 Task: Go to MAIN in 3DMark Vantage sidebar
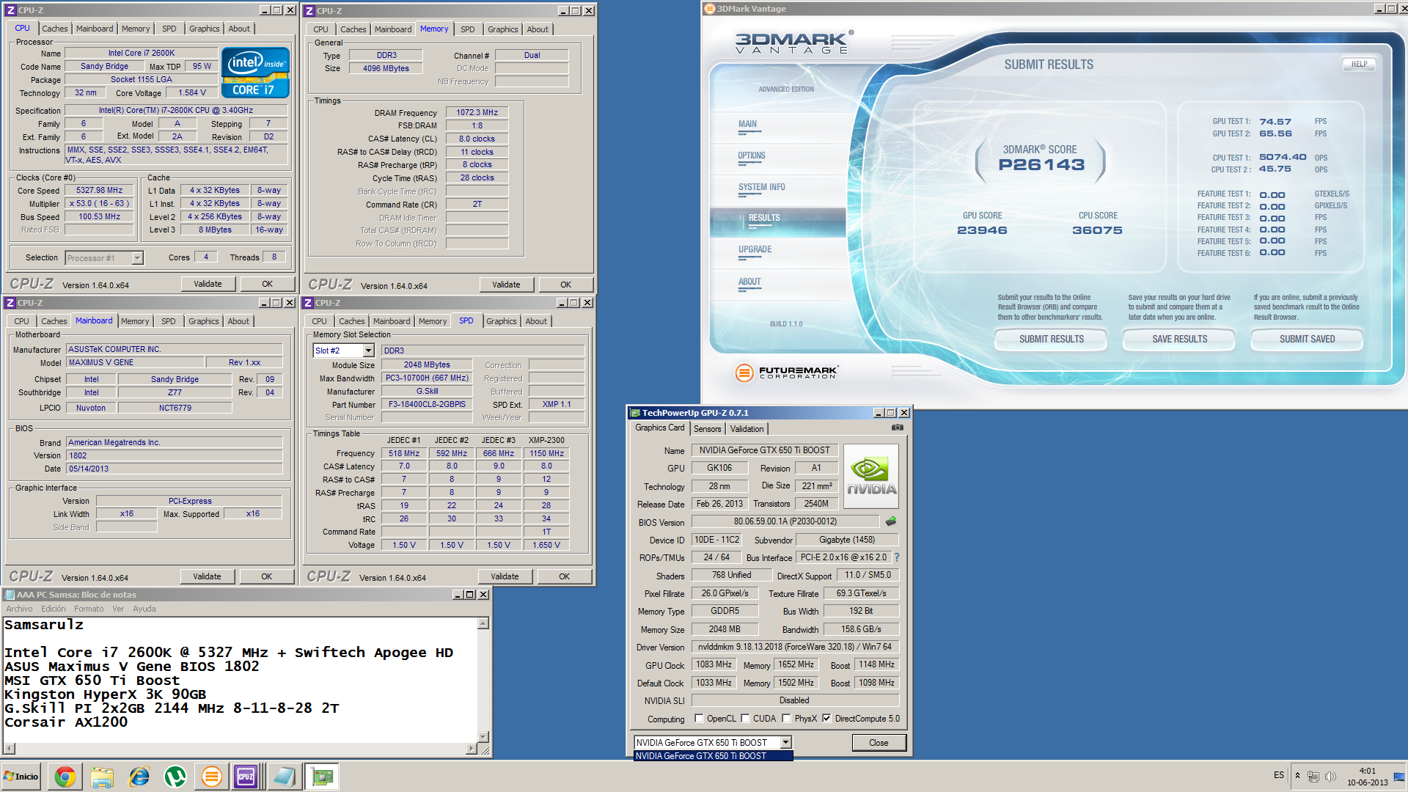click(x=748, y=125)
